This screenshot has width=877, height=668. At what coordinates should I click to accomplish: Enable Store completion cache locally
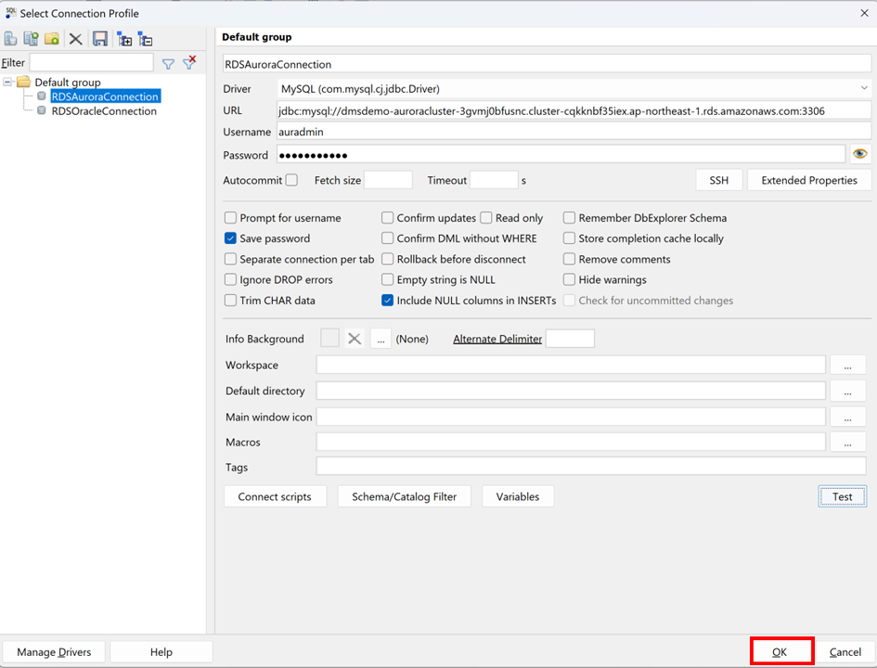point(570,238)
